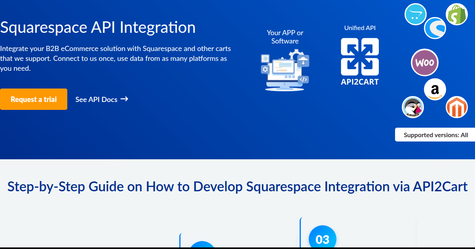This screenshot has width=475, height=249.
Task: Click the Amazon logo icon
Action: pos(435,89)
